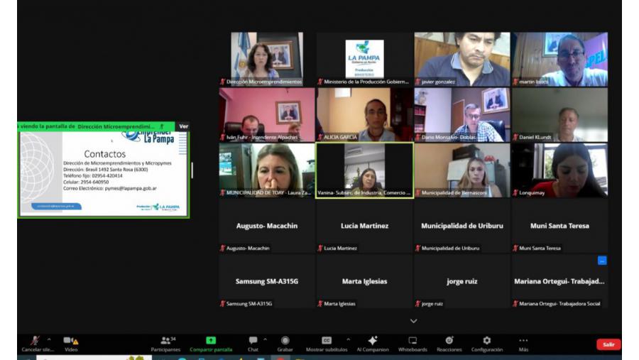Select ALICIA GARCIA's video tile
The width and height of the screenshot is (639, 360).
pos(364,114)
